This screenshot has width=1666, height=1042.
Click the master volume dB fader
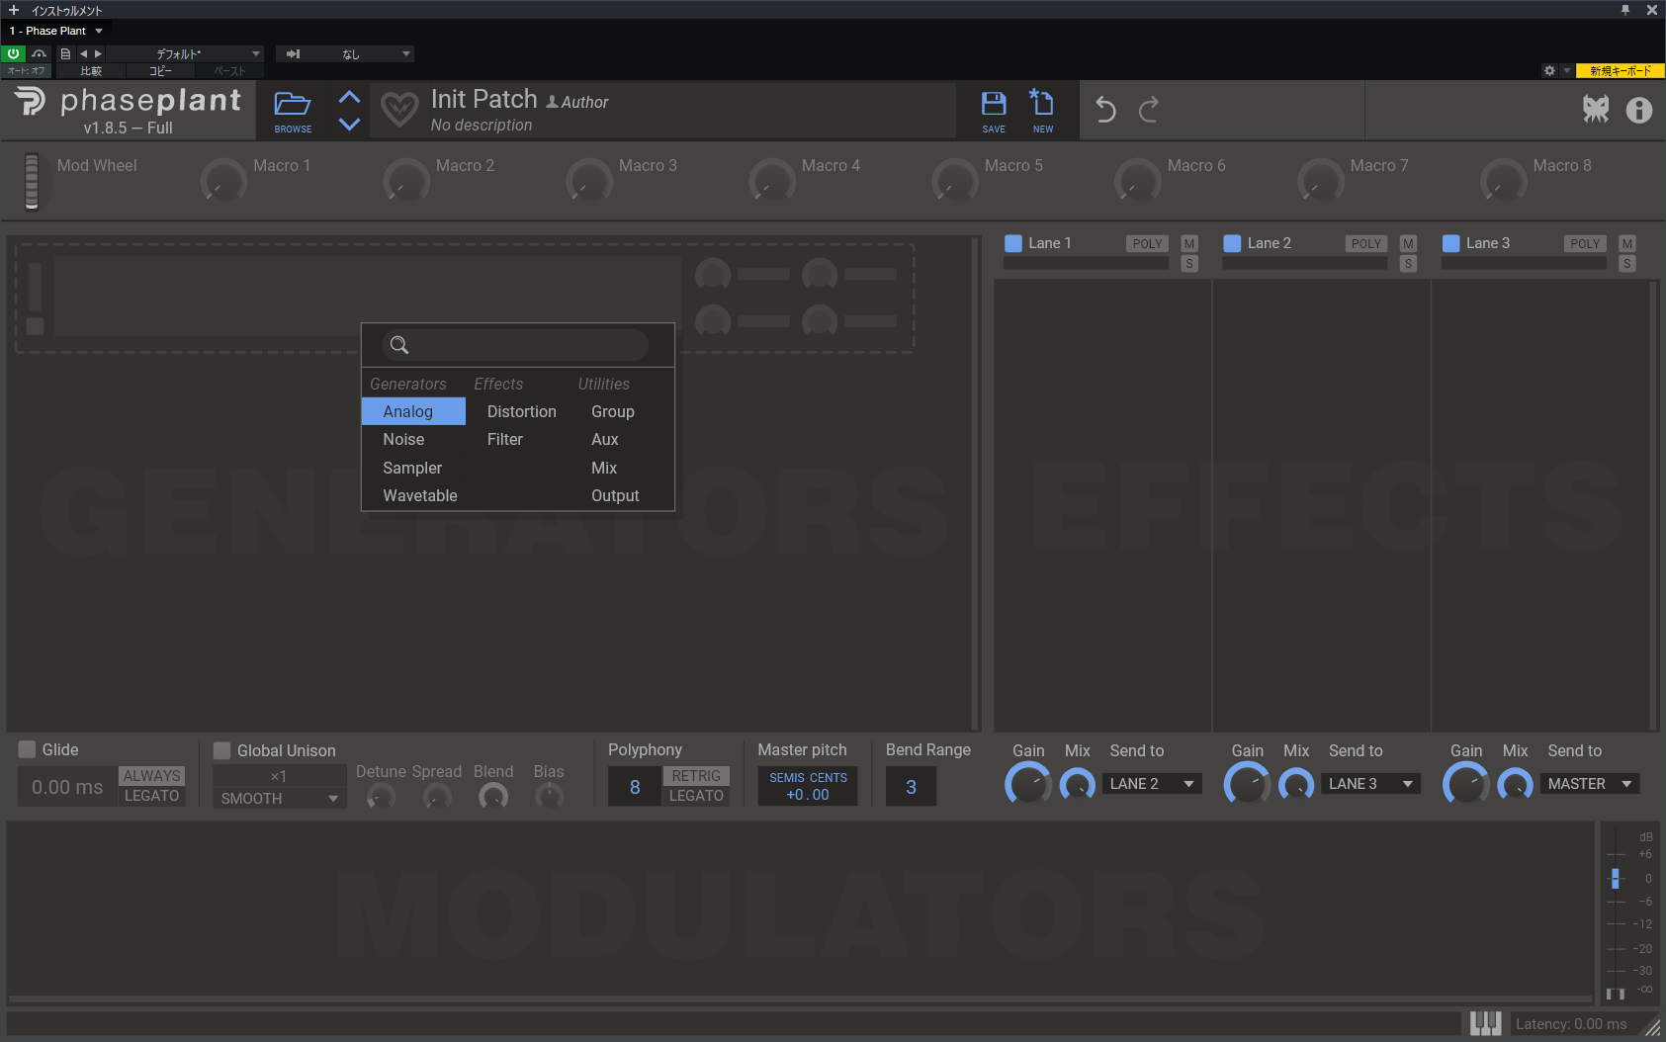[1616, 878]
